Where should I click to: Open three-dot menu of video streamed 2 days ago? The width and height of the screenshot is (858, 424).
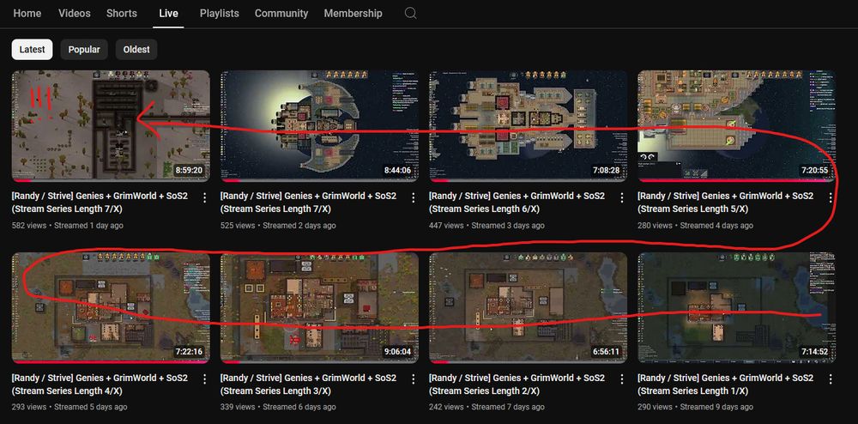(414, 197)
